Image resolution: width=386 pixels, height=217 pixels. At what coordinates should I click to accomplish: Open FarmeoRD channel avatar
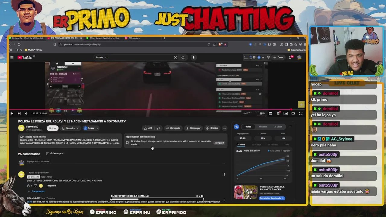pyautogui.click(x=21, y=128)
